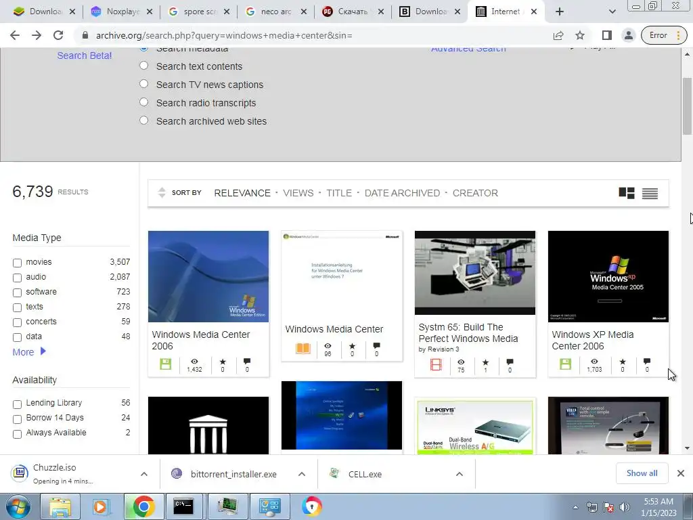693x520 pixels.
Task: Open command prompt from taskbar
Action: [183, 506]
